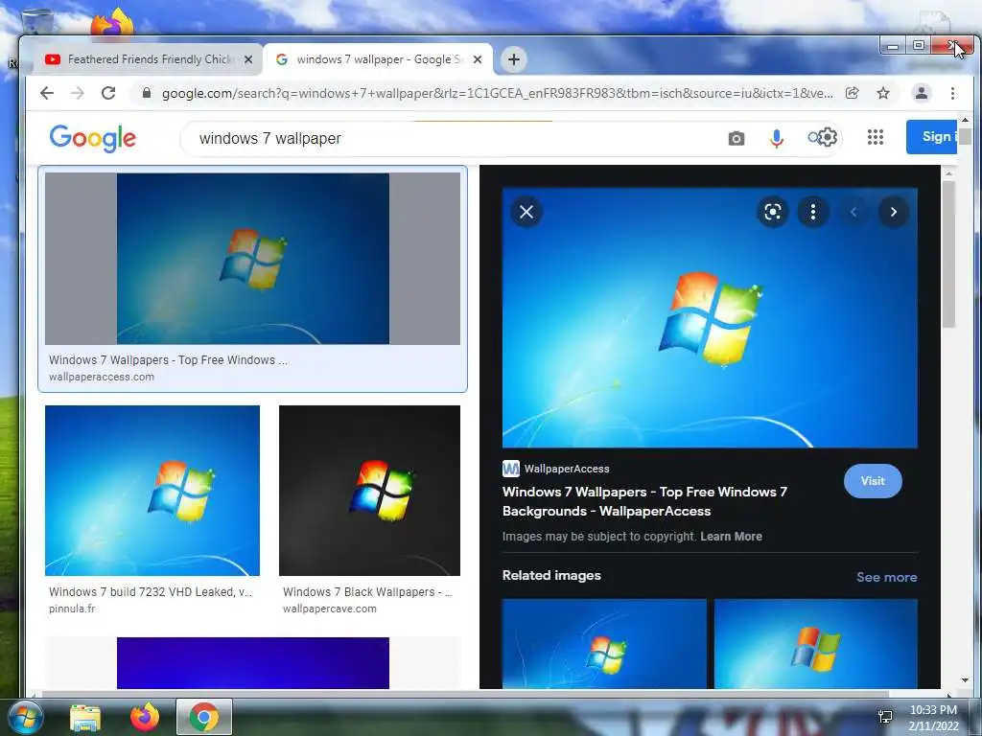Screen dimensions: 982x736
Task: Click the horizontal scrollbar at window bottom
Action: coord(465,694)
